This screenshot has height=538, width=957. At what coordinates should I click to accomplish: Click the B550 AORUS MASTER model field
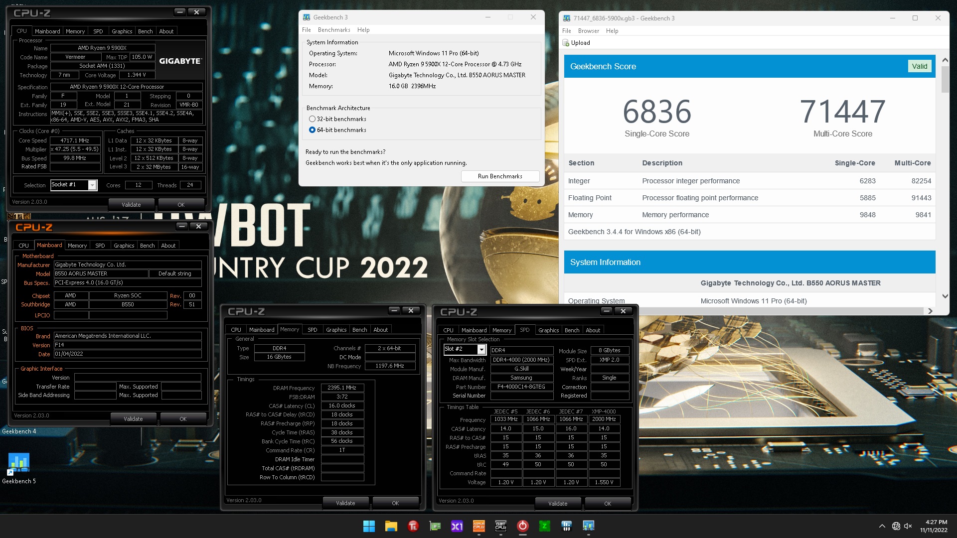point(101,273)
